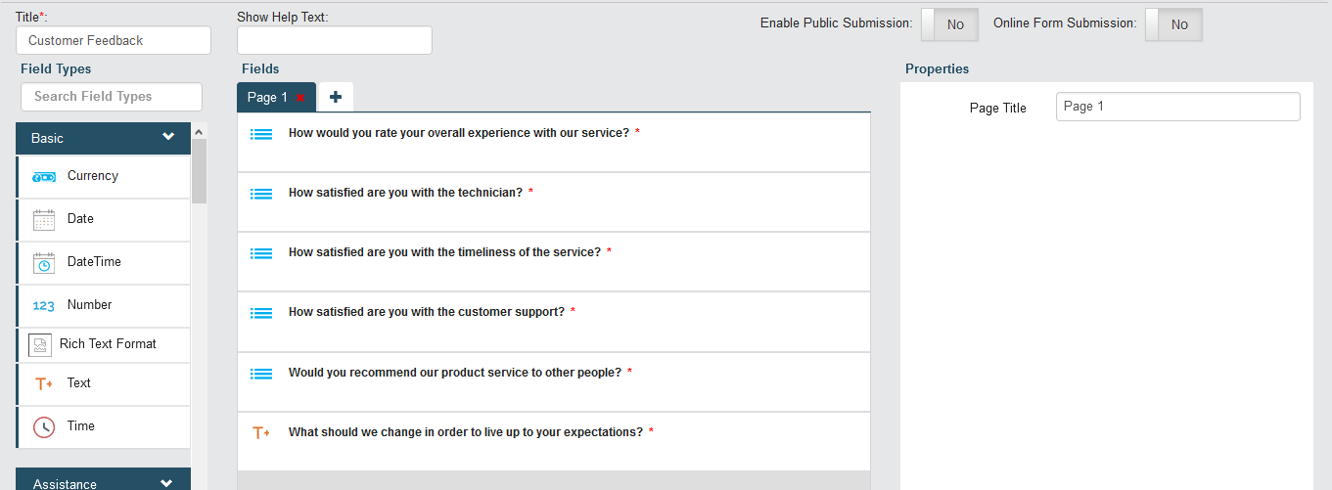Select the Date calendar icon

(44, 220)
